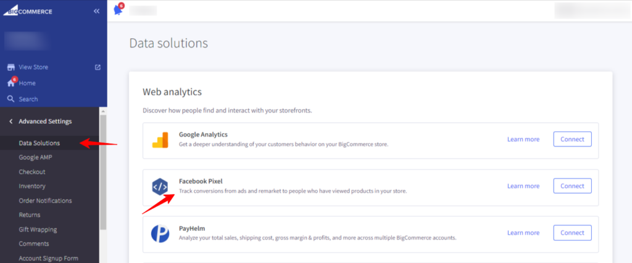Click the BigCommerce logo
The image size is (632, 263).
coord(28,11)
